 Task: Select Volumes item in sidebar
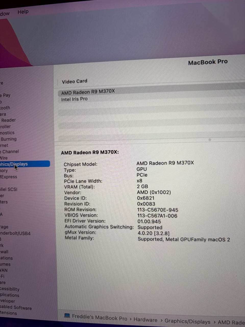pos(5,264)
